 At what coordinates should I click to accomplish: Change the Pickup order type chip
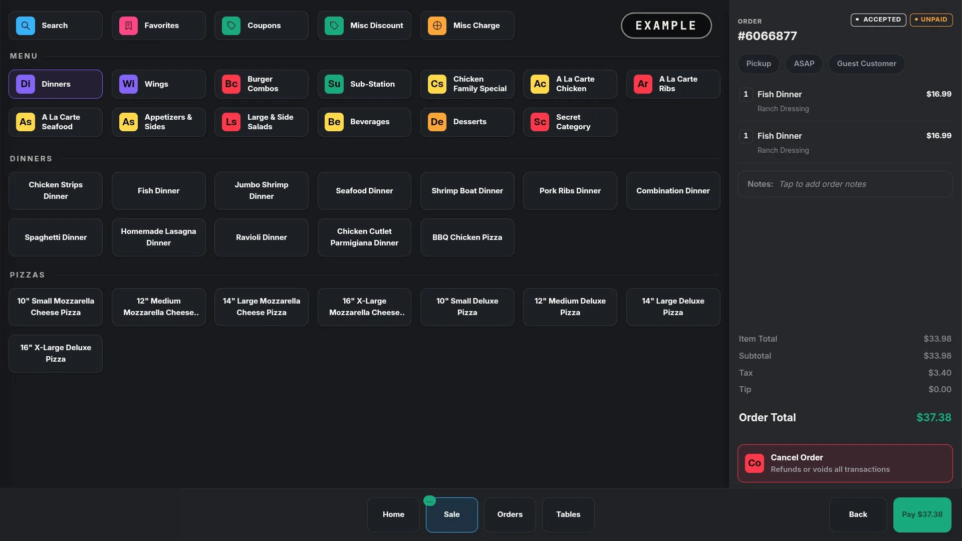click(759, 64)
